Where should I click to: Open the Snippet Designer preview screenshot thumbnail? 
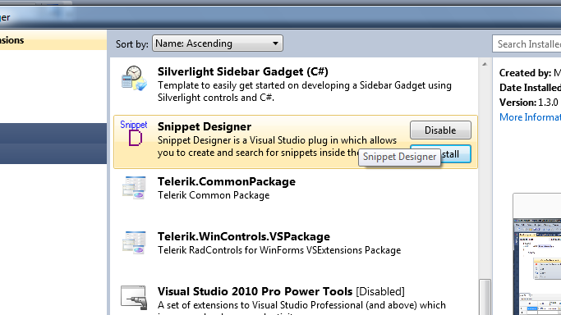[537, 254]
